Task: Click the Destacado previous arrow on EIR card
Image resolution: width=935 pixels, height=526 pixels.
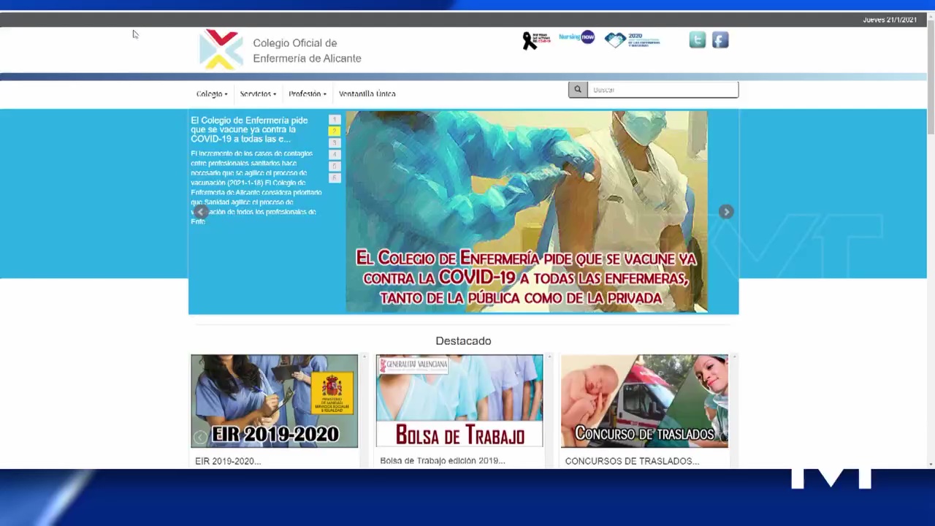Action: coord(199,438)
